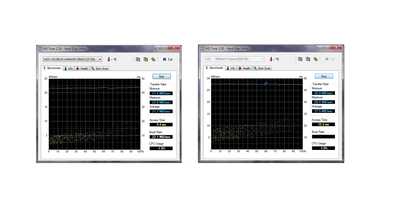Viewport: 420px width, 217px height.
Task: Select Benchmark tab in WD36WD window
Action: [52, 68]
